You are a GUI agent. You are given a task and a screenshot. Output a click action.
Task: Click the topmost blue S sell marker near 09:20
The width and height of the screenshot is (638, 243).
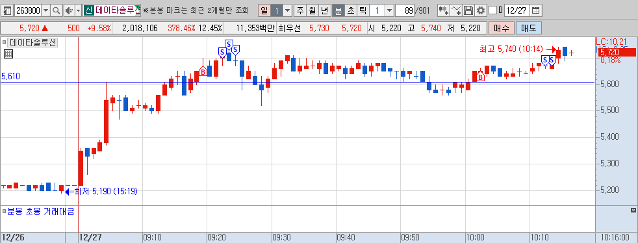pyautogui.click(x=229, y=44)
